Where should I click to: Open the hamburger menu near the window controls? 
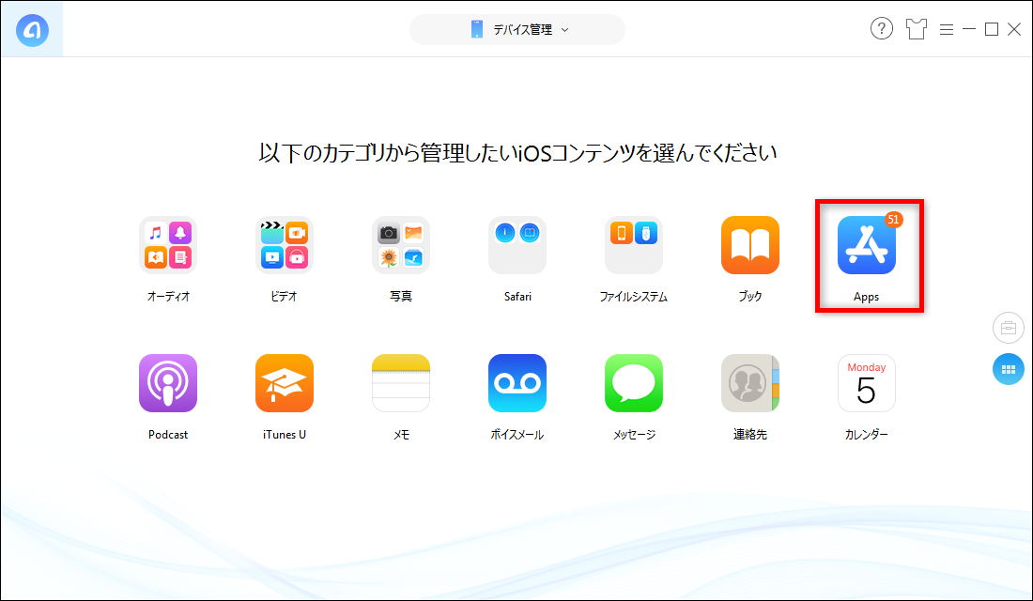point(947,28)
